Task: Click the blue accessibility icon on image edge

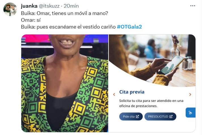Action: point(190,112)
